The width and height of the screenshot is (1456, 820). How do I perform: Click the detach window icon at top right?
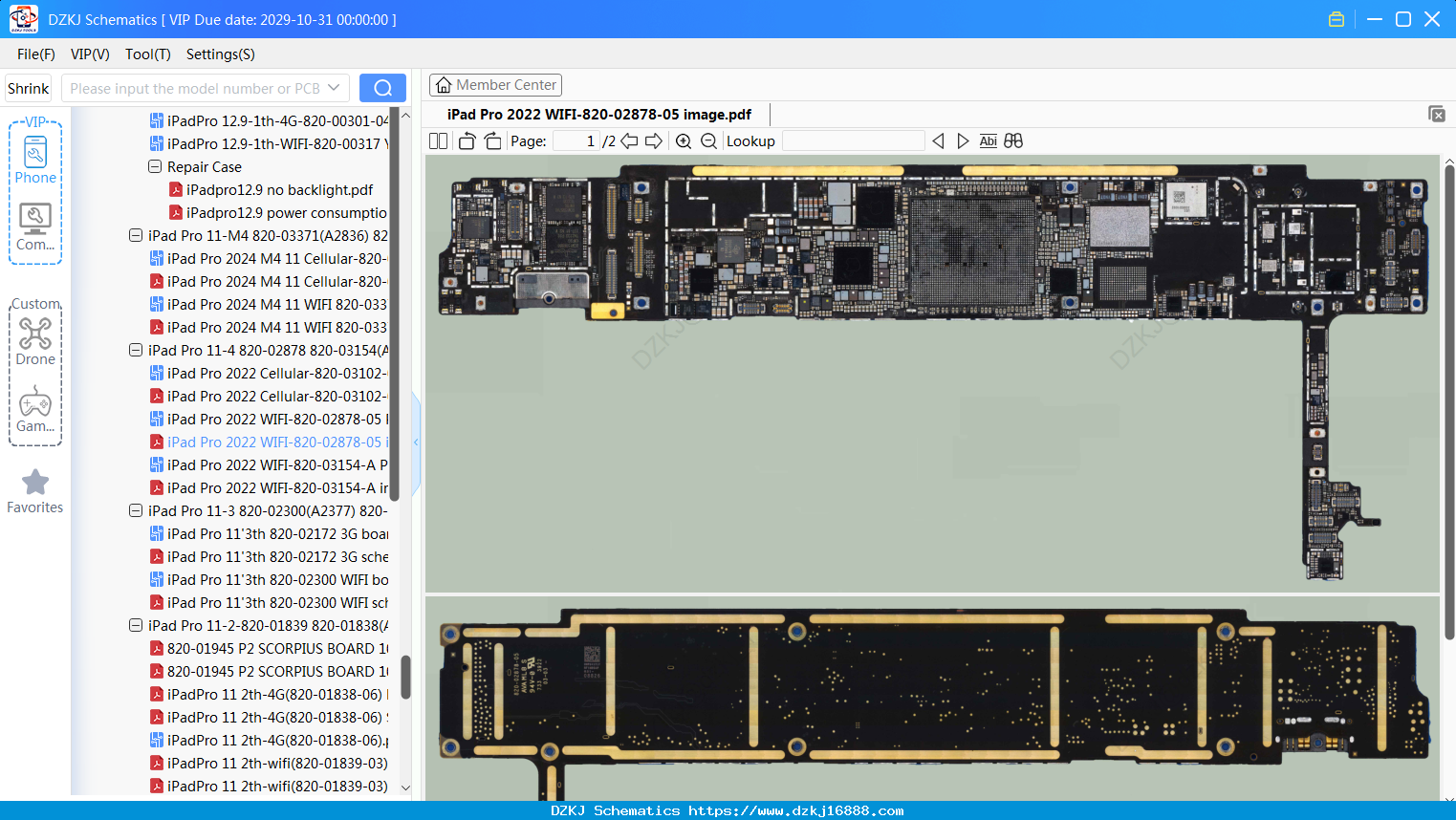(1437, 114)
